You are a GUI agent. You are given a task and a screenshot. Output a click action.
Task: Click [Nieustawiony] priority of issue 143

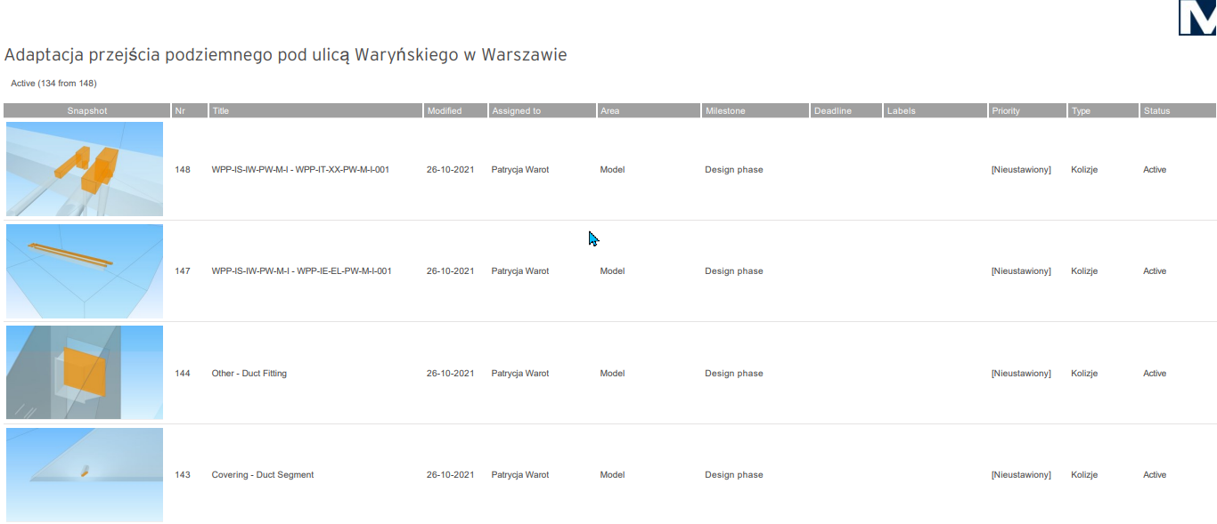coord(1021,475)
